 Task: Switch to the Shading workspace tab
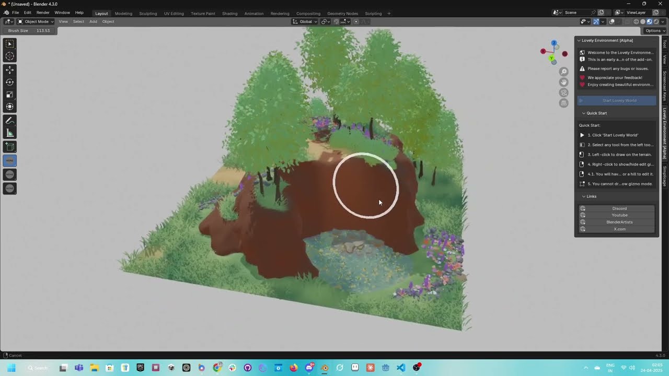229,14
